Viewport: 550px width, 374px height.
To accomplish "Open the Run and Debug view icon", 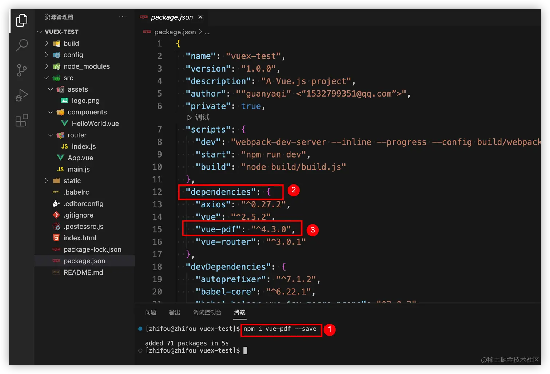I will click(22, 95).
